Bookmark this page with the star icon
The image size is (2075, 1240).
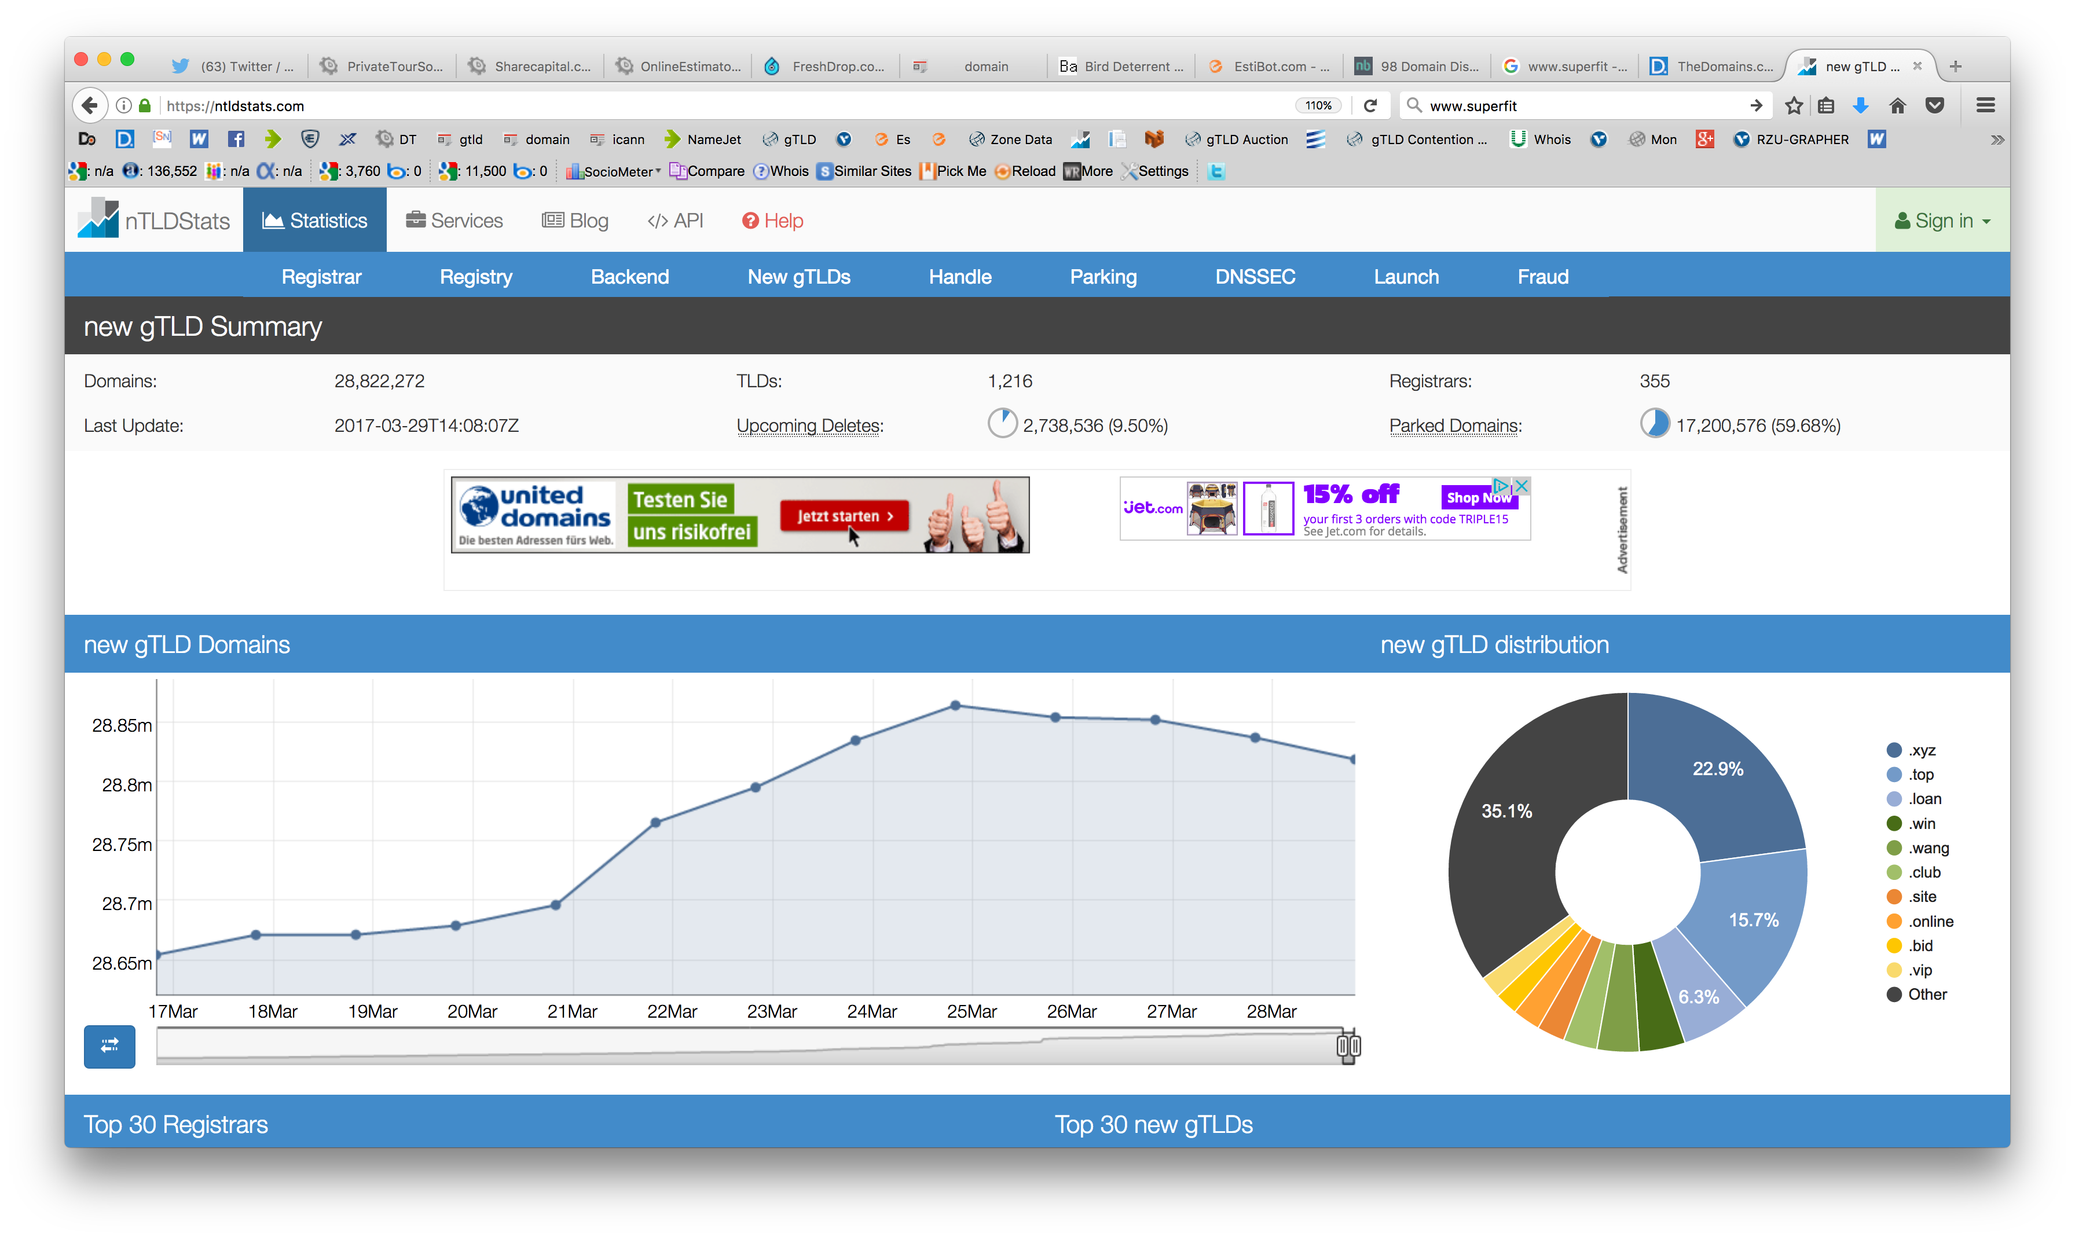1794,105
